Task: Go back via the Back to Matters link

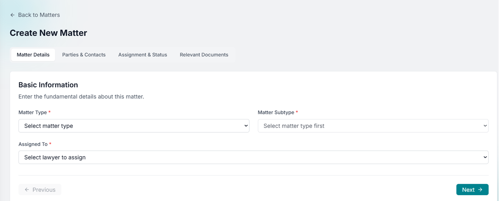Action: [39, 15]
